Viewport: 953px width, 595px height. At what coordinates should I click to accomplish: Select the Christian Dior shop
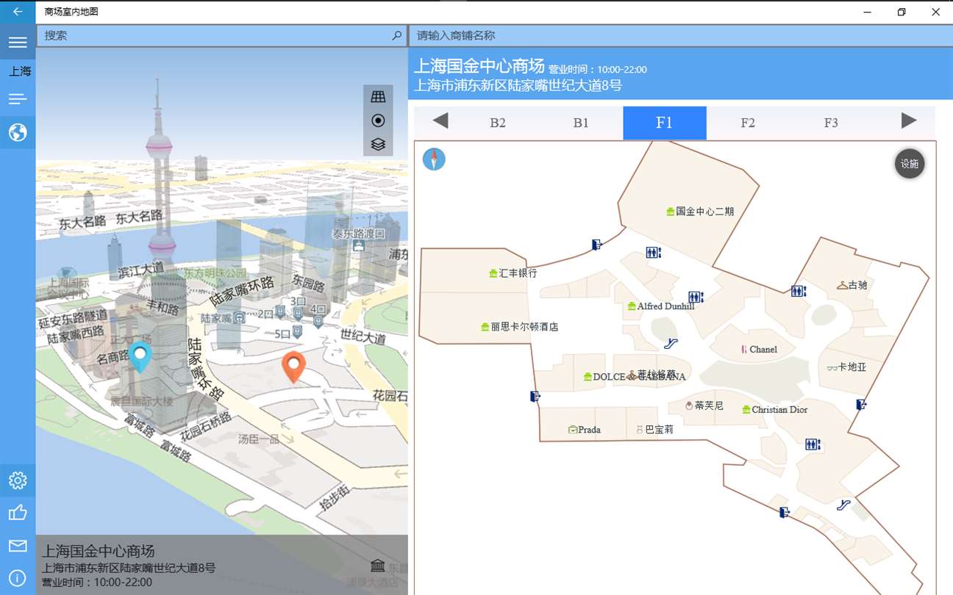click(774, 410)
